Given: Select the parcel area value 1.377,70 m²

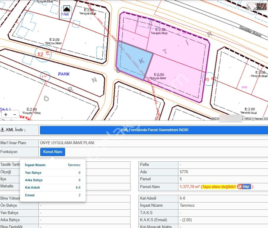Looking at the screenshot, I should point(190,187).
